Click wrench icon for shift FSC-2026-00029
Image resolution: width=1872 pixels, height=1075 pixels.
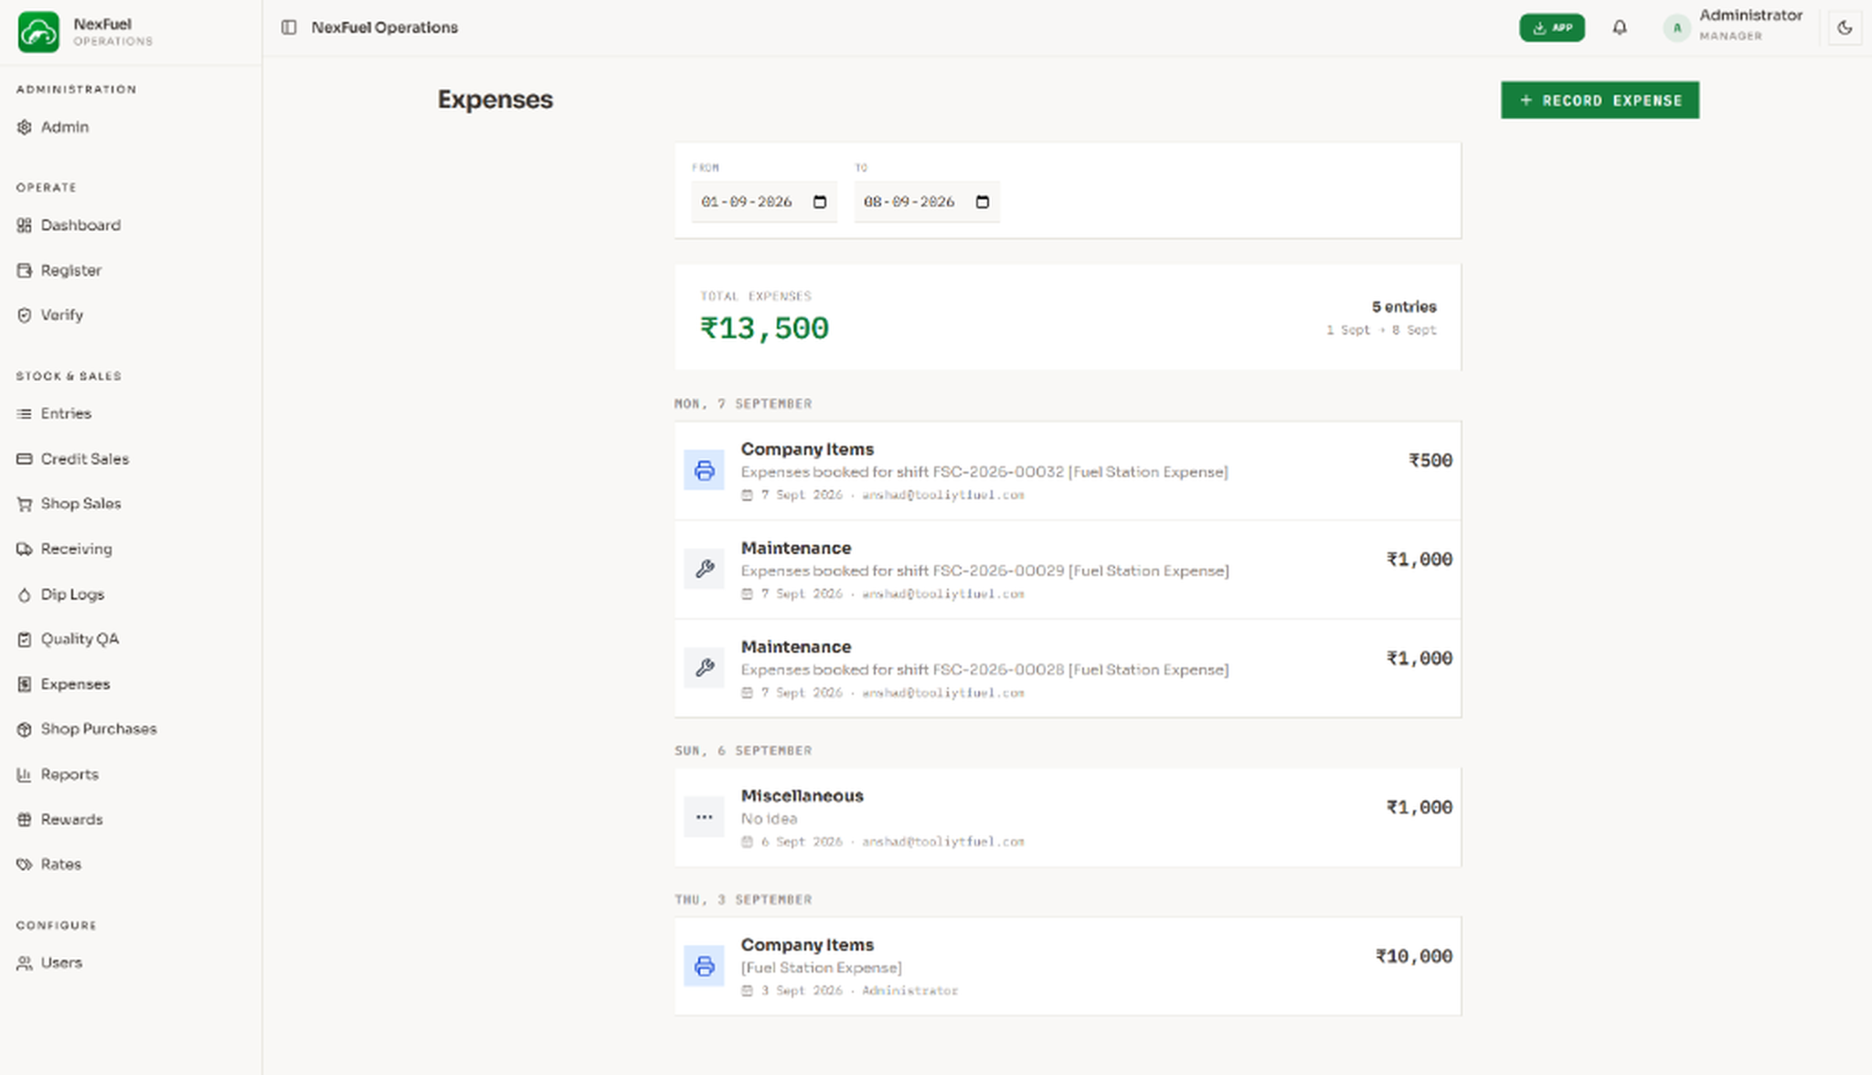(x=704, y=569)
